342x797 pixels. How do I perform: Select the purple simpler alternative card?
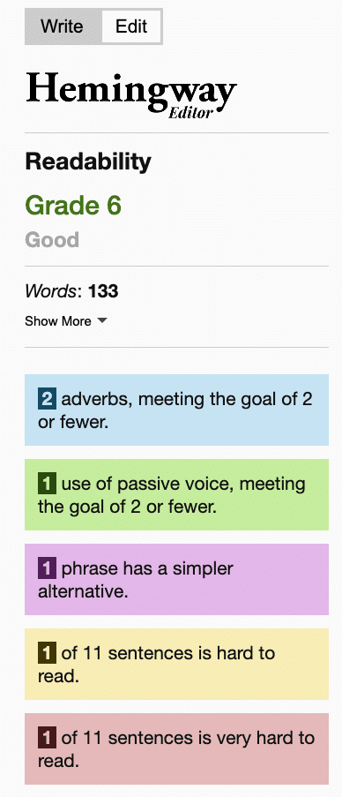pos(176,580)
